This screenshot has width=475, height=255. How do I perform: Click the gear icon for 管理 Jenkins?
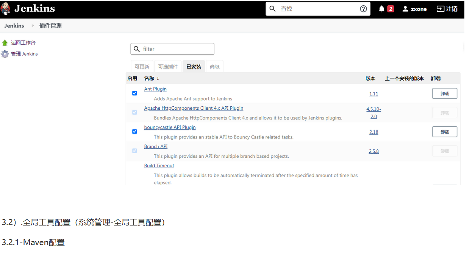[5, 54]
